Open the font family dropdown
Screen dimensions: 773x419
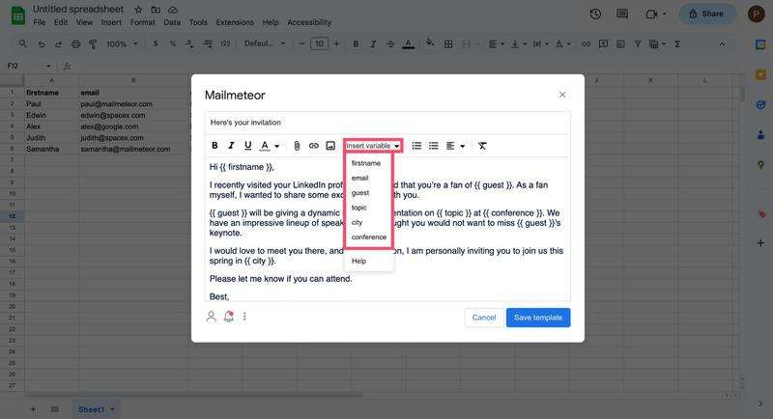265,43
